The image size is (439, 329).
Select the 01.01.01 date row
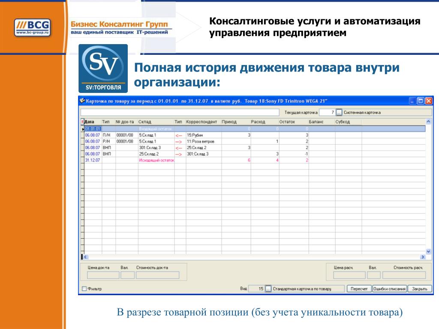click(x=255, y=129)
